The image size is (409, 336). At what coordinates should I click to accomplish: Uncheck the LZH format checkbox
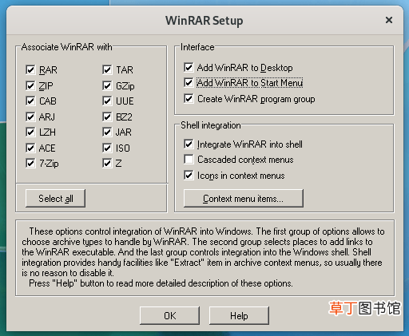(30, 132)
